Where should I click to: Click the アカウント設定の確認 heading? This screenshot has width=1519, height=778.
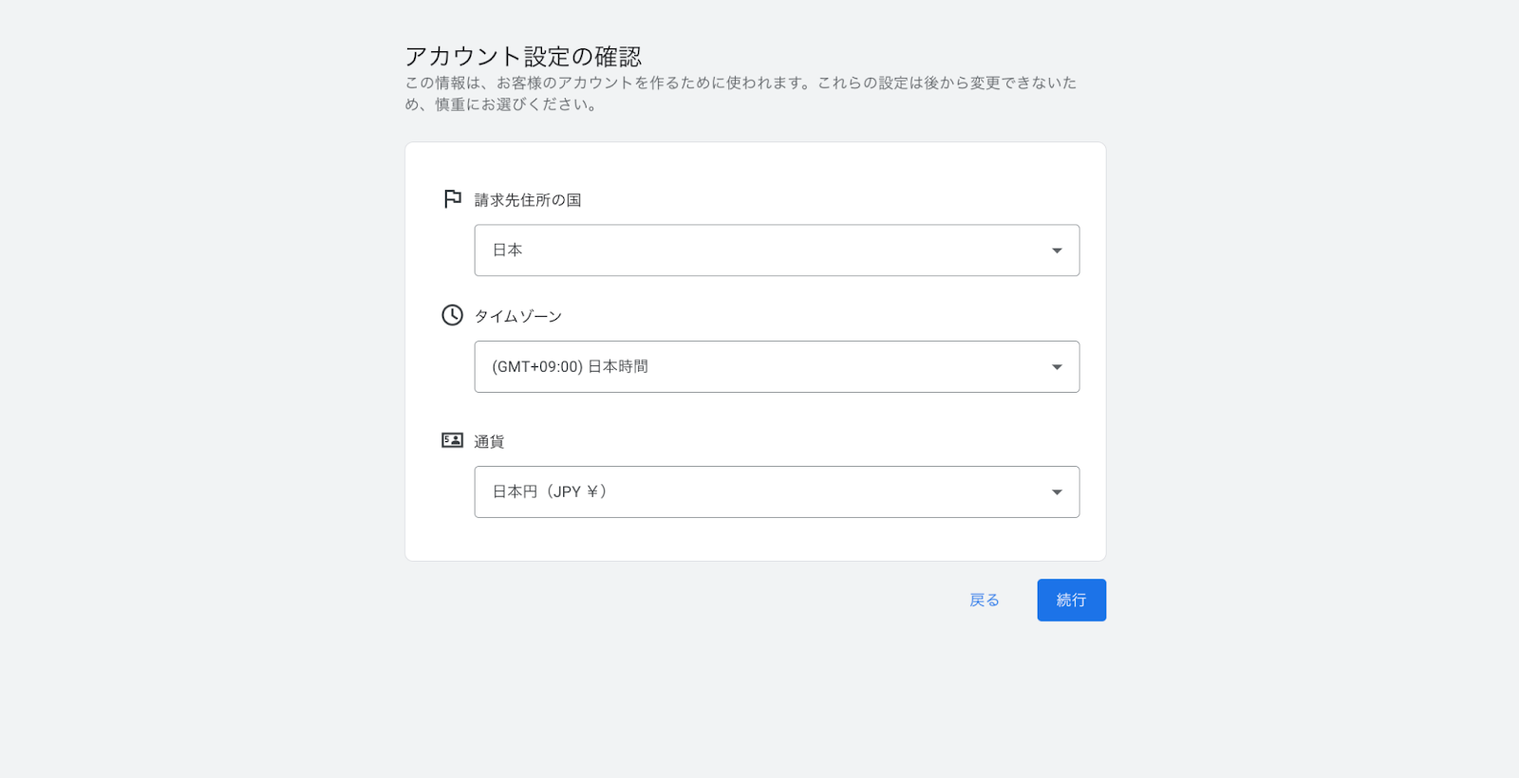coord(523,56)
